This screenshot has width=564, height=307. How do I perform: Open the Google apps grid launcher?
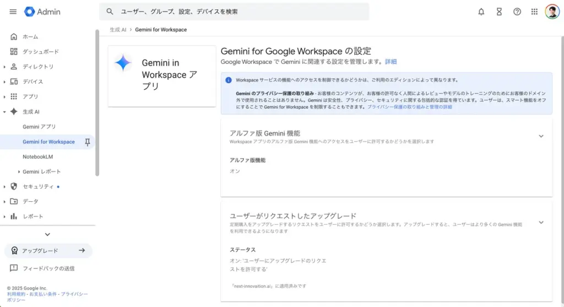click(534, 12)
